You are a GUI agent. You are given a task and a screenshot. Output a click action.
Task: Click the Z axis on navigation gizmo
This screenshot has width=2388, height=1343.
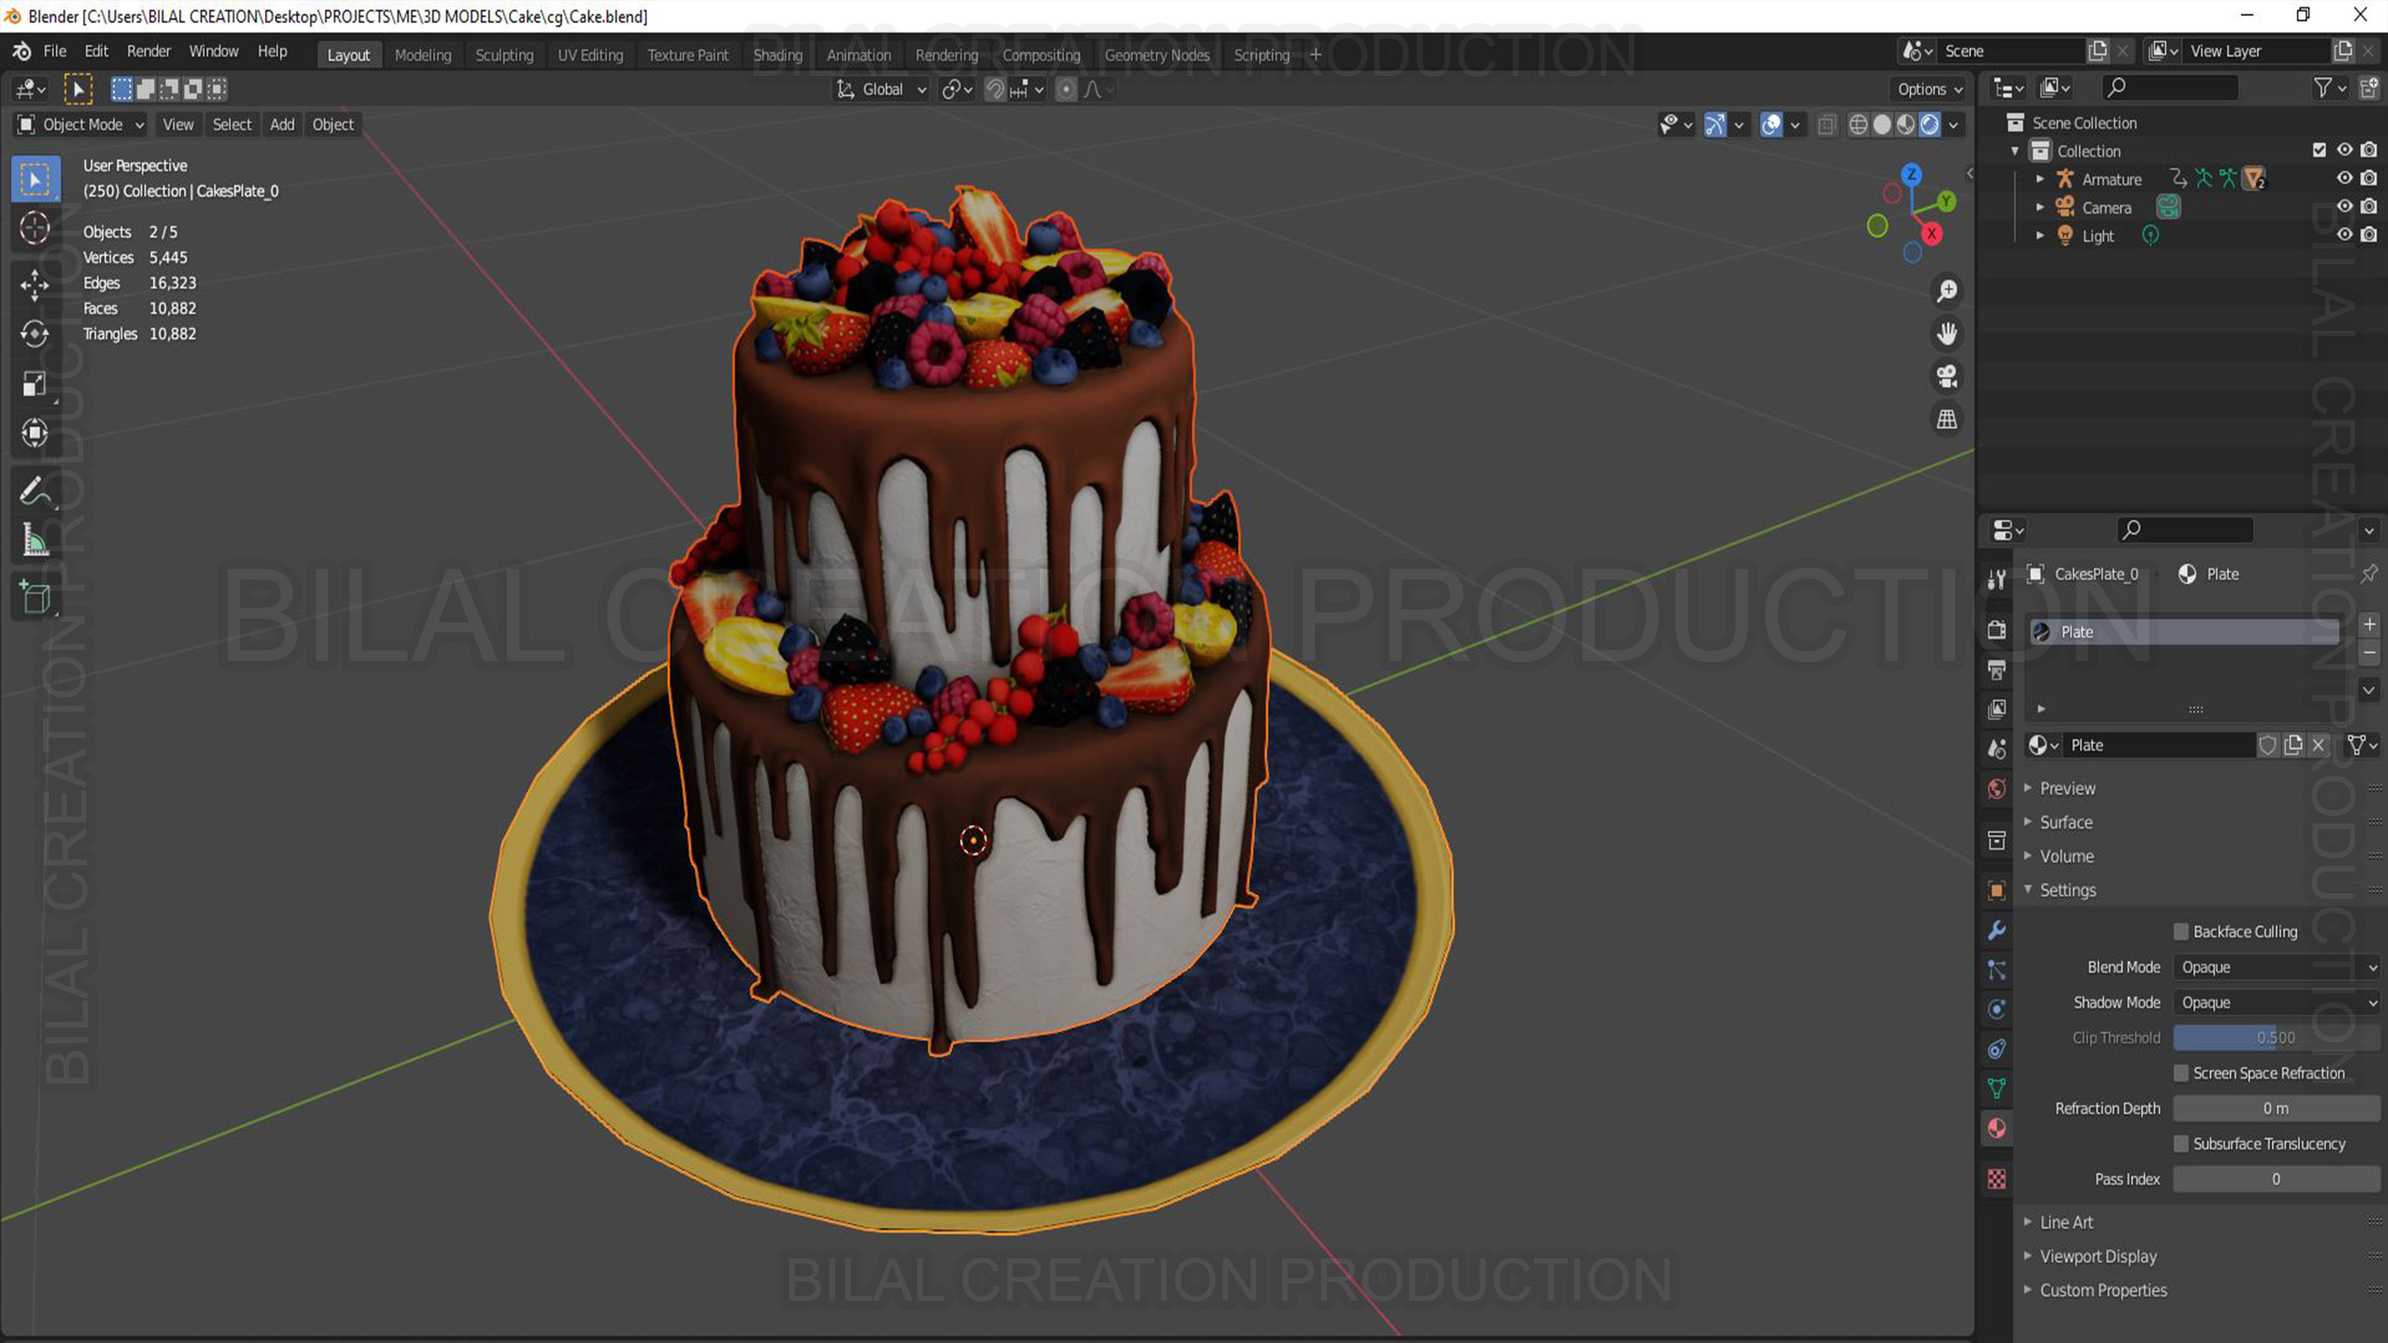[x=1912, y=174]
